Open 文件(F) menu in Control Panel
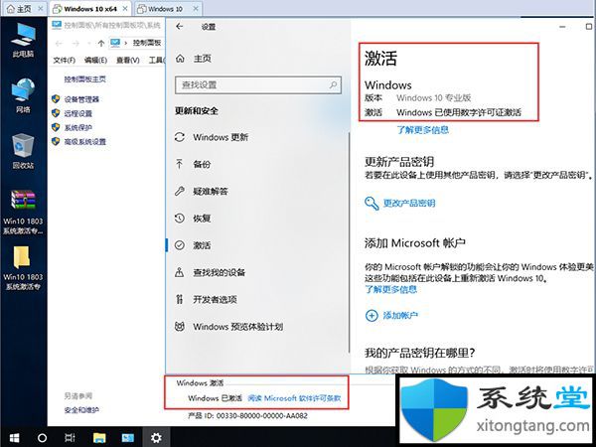 click(64, 60)
